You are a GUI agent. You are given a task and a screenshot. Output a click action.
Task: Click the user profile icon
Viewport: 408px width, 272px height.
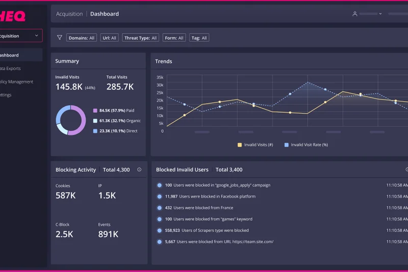355,14
